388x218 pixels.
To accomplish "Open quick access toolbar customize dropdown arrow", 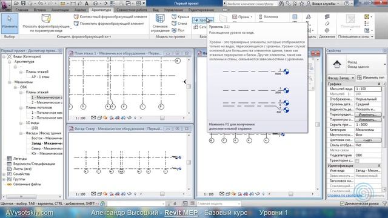I will [144, 4].
